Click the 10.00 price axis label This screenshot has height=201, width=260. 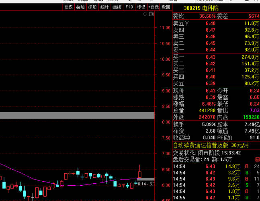[165, 59]
